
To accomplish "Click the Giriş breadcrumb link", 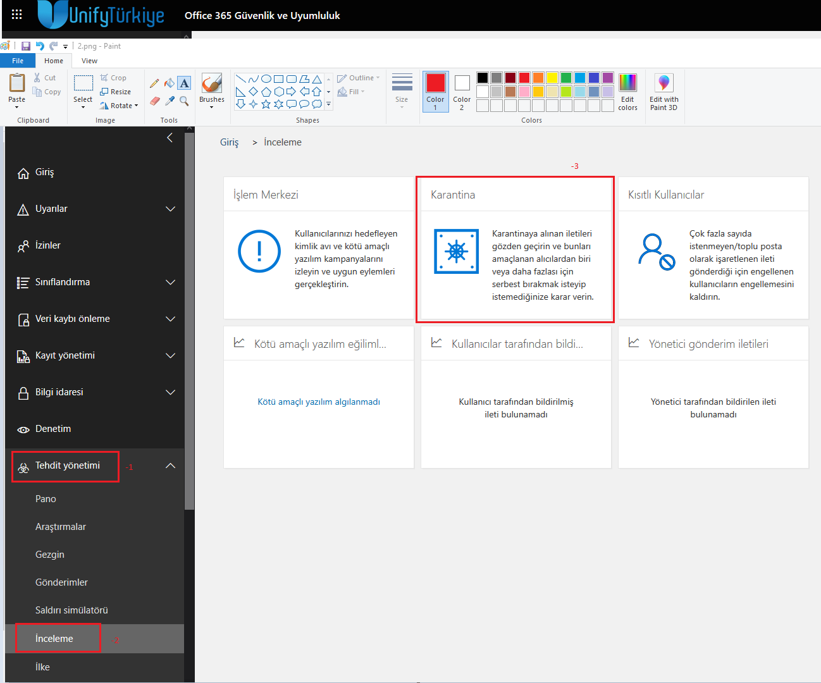I will (229, 142).
